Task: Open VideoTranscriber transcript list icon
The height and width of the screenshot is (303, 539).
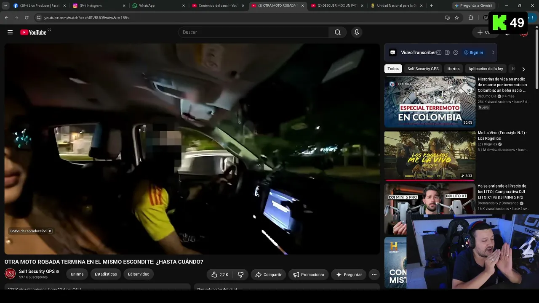Action: [x=447, y=53]
